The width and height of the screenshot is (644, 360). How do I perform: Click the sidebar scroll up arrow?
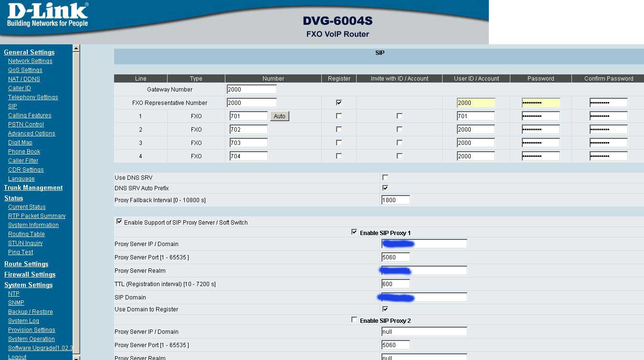tap(76, 48)
